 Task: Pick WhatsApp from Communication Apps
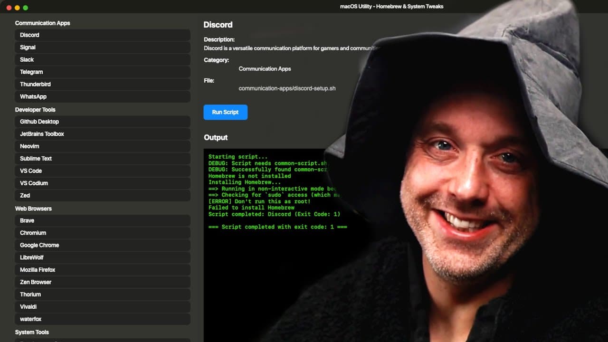click(x=103, y=97)
